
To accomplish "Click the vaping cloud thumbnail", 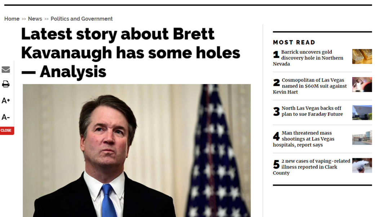I will coord(362,165).
